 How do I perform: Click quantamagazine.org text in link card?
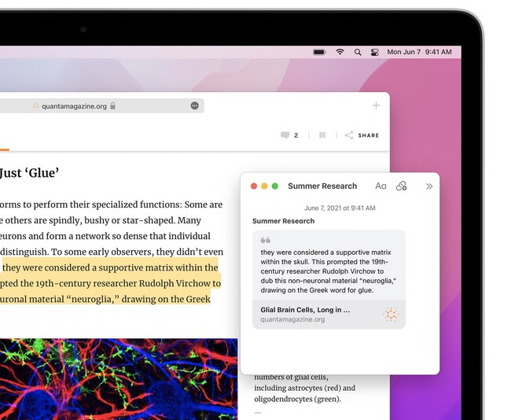[x=292, y=319]
